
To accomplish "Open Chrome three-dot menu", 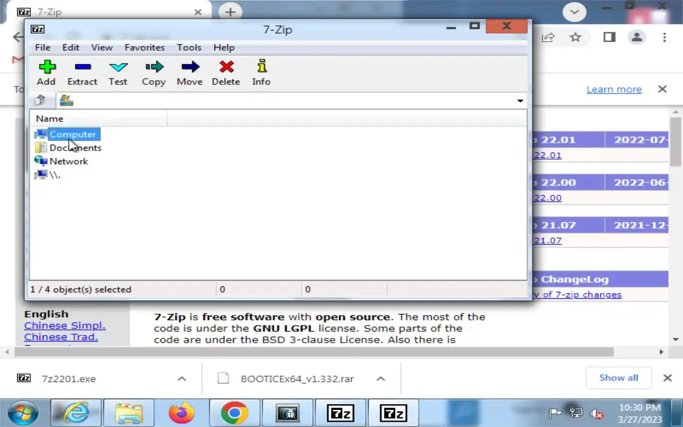I will tap(664, 37).
